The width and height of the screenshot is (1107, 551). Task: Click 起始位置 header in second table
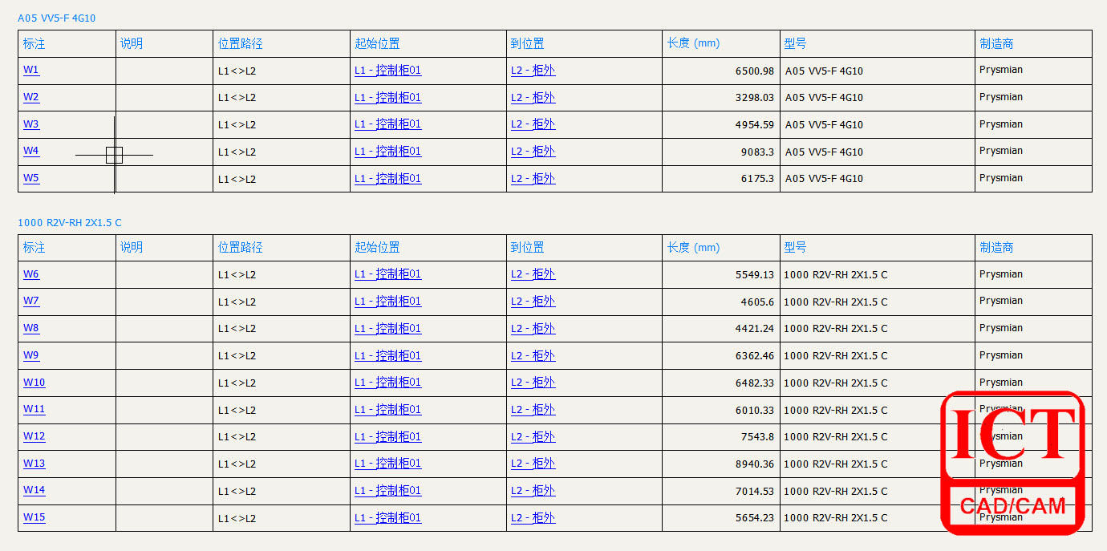pos(377,248)
